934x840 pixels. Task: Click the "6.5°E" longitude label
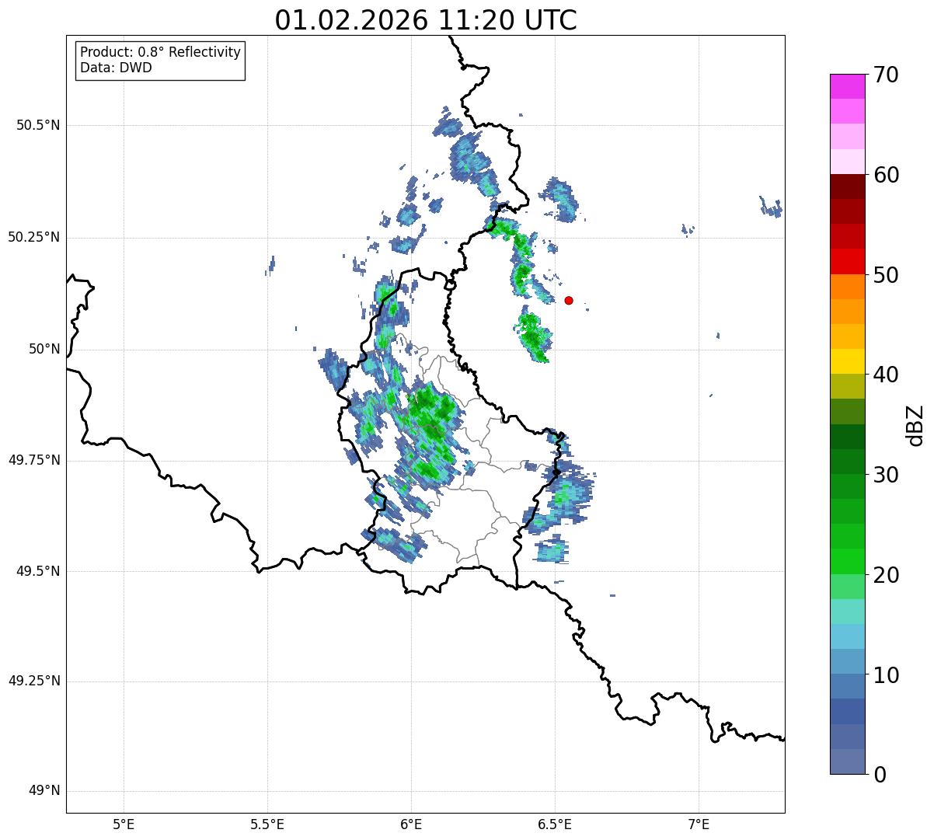click(x=555, y=824)
